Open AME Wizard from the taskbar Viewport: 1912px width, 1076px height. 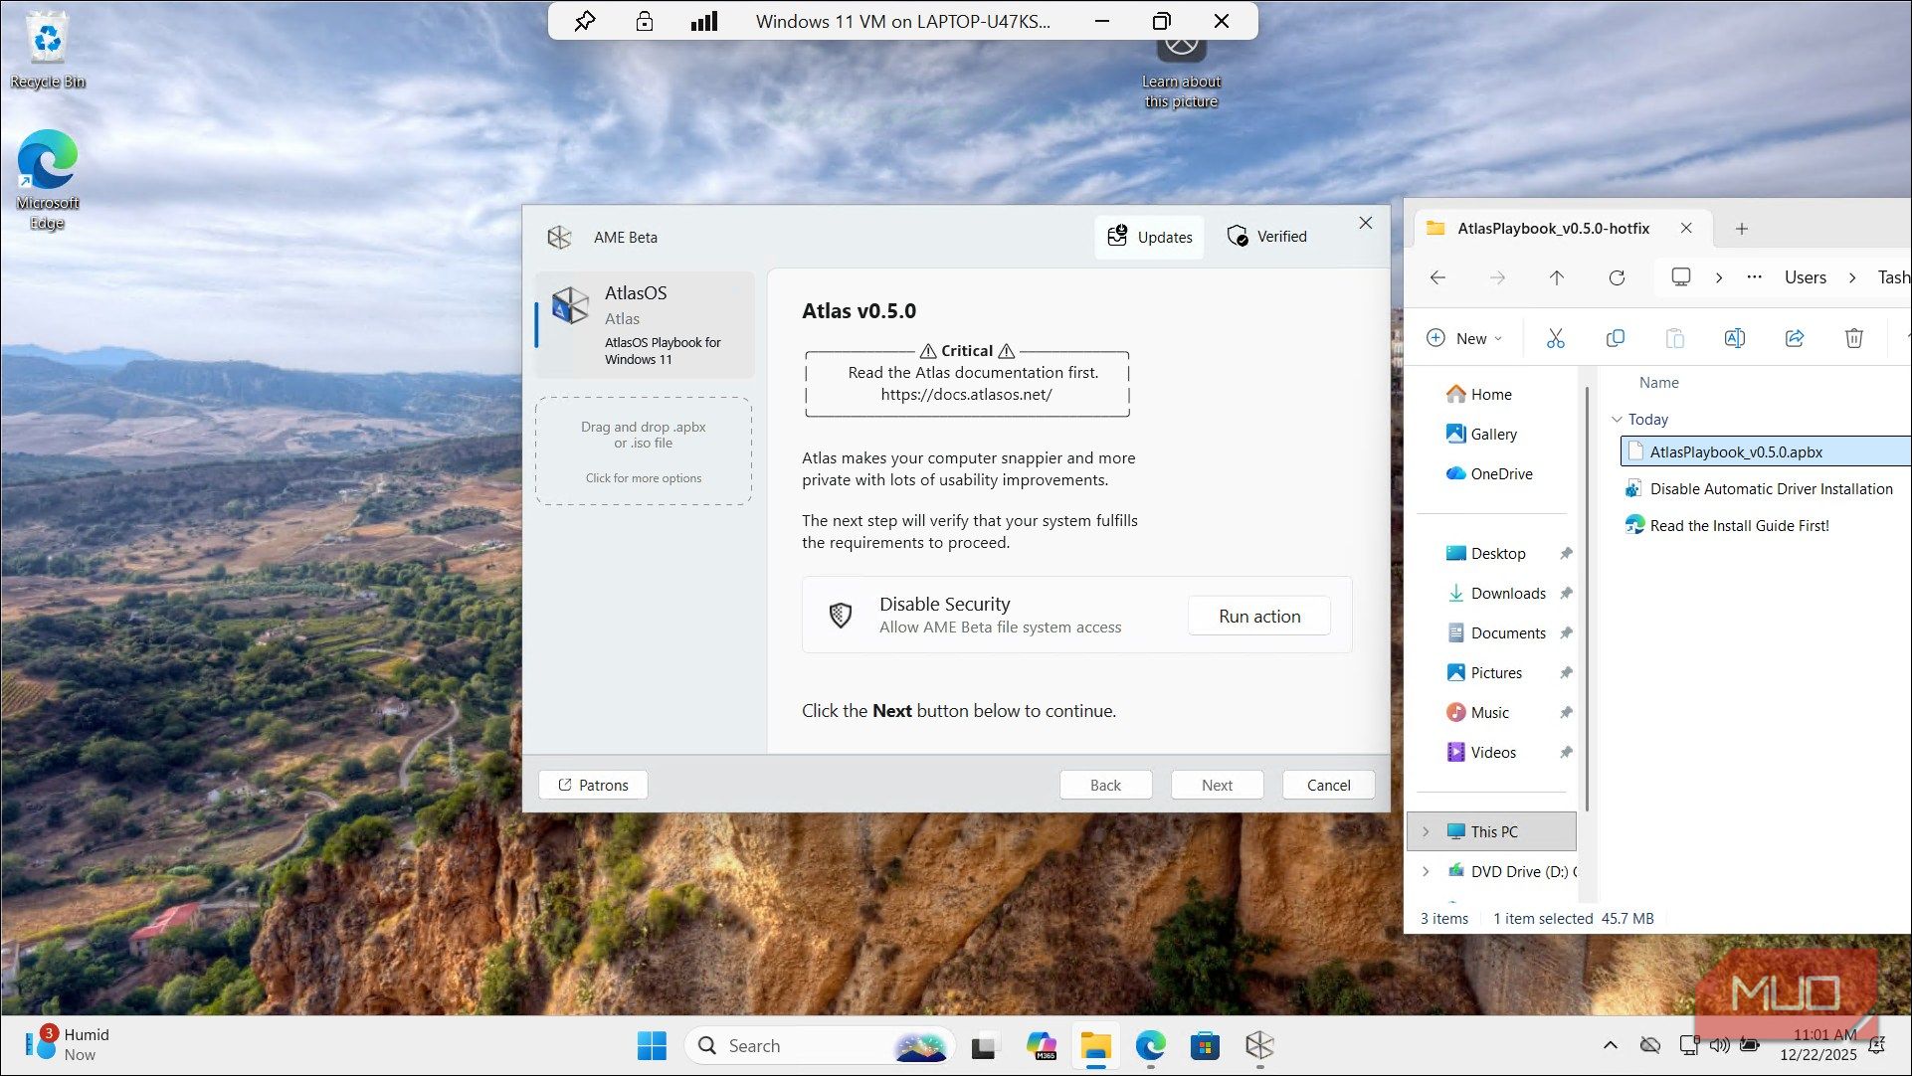pos(1259,1045)
